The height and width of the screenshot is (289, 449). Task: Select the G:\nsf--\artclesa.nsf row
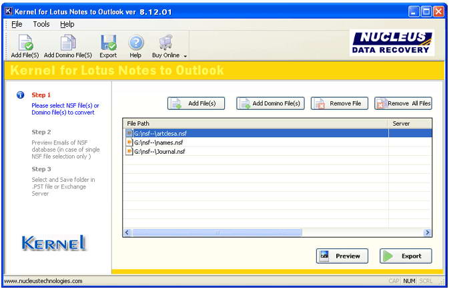click(277, 133)
